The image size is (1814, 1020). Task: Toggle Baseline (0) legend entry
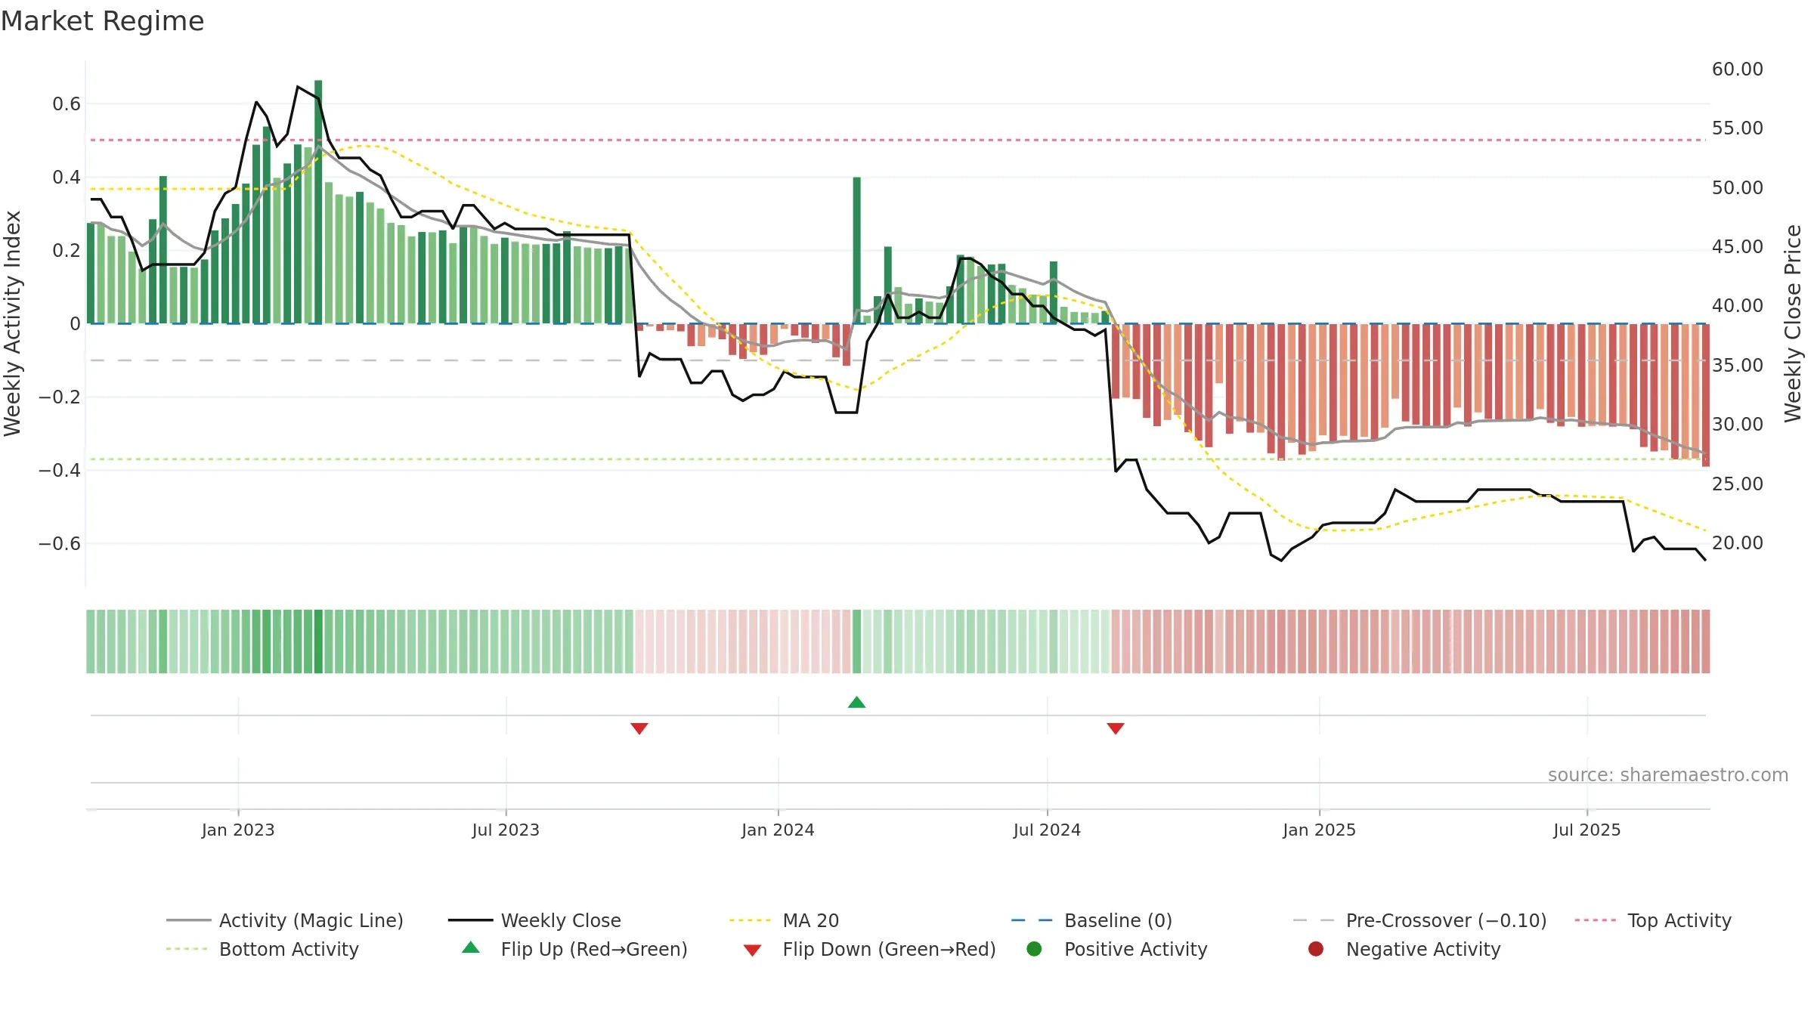[x=1091, y=920]
